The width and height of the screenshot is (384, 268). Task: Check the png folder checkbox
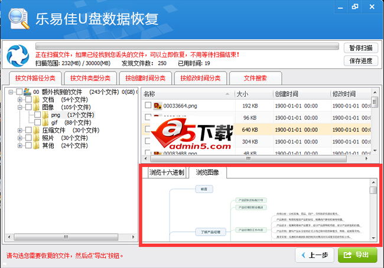[x=37, y=115]
